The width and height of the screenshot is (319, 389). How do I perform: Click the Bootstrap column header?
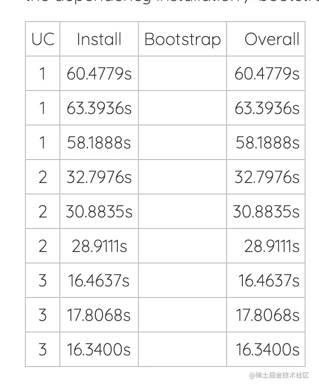182,39
